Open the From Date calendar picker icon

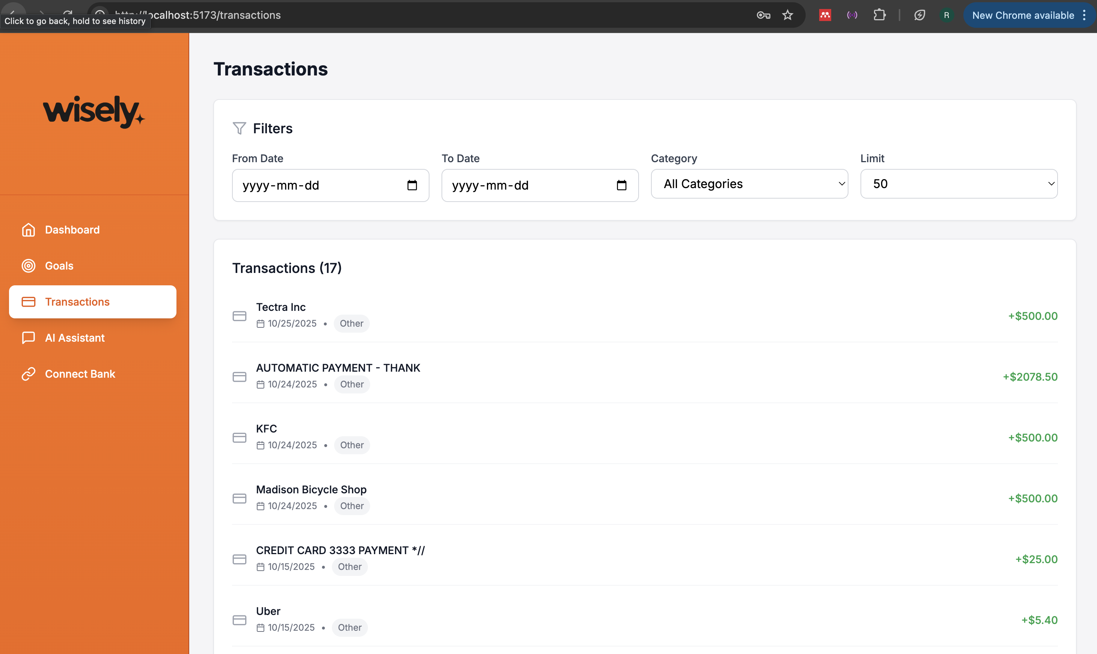[x=412, y=185]
